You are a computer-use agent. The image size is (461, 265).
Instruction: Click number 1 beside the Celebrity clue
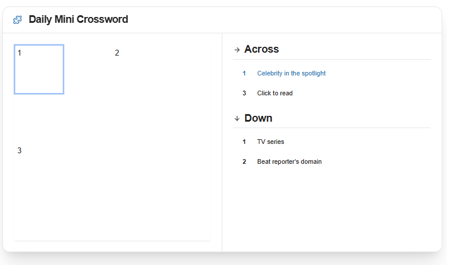[x=244, y=73]
